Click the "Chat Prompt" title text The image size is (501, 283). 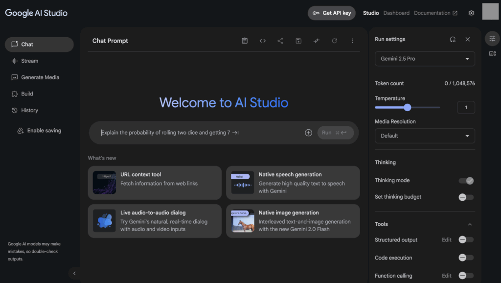click(110, 41)
